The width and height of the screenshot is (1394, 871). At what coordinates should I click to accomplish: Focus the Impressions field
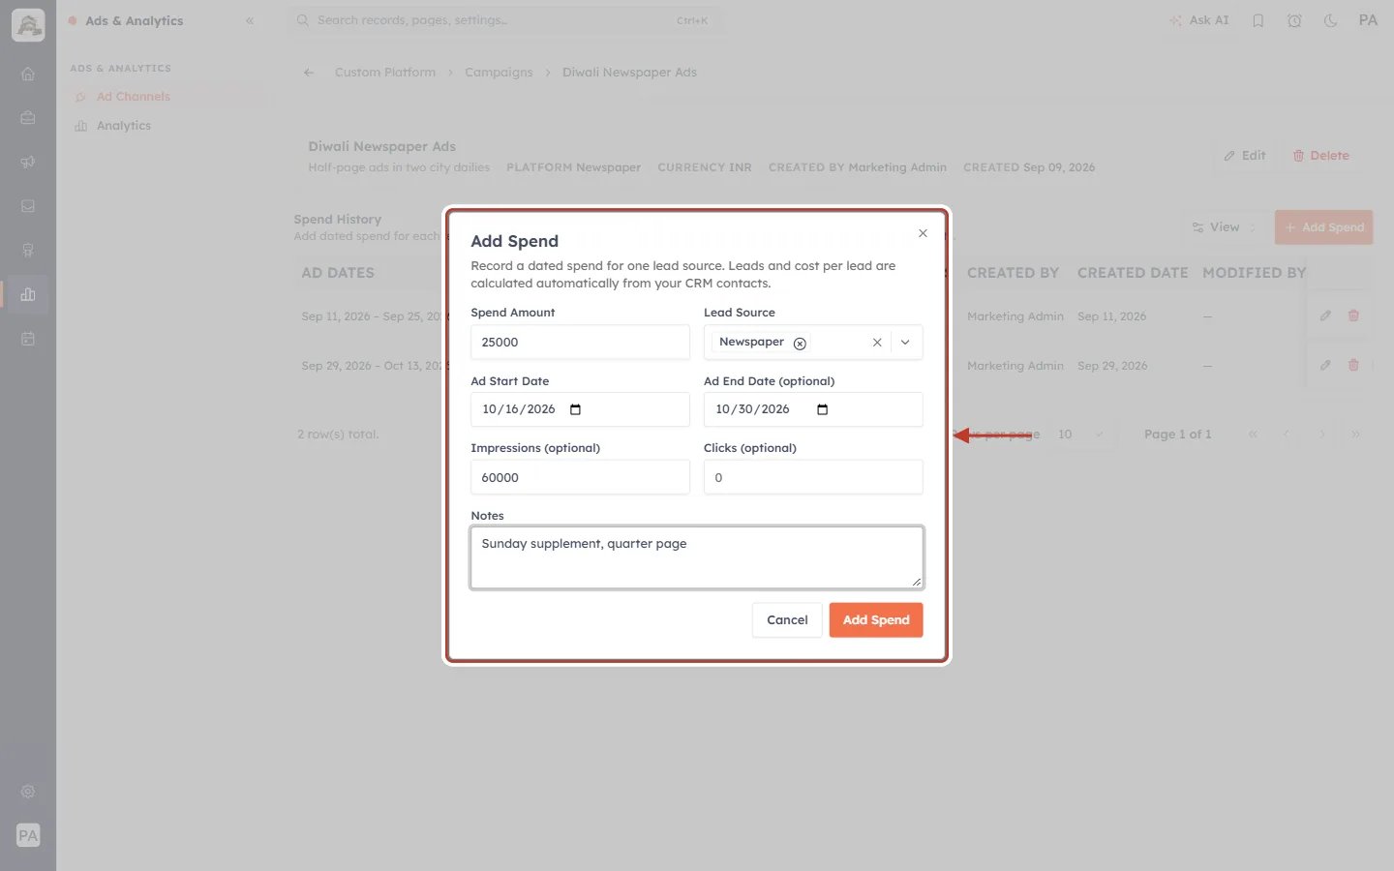point(580,477)
